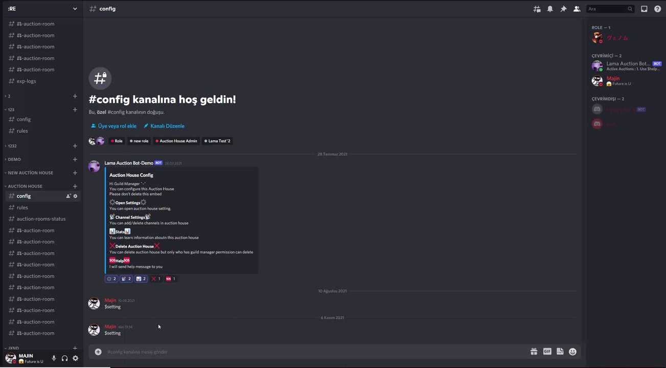Mute the microphone
This screenshot has width=666, height=368.
coord(54,358)
